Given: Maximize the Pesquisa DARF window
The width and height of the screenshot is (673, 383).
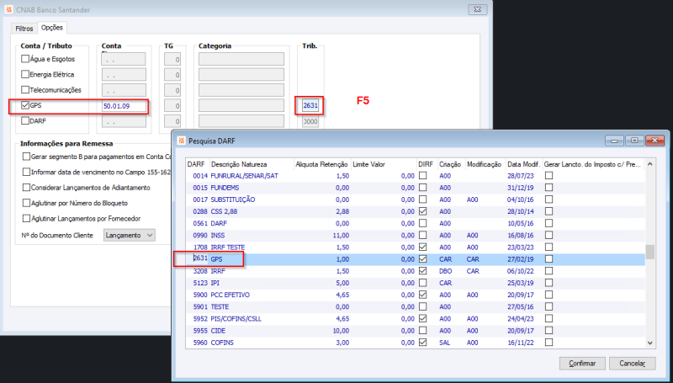Looking at the screenshot, I should coord(634,141).
